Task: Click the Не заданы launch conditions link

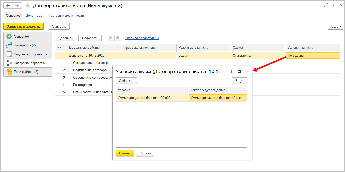Action: 296,56
